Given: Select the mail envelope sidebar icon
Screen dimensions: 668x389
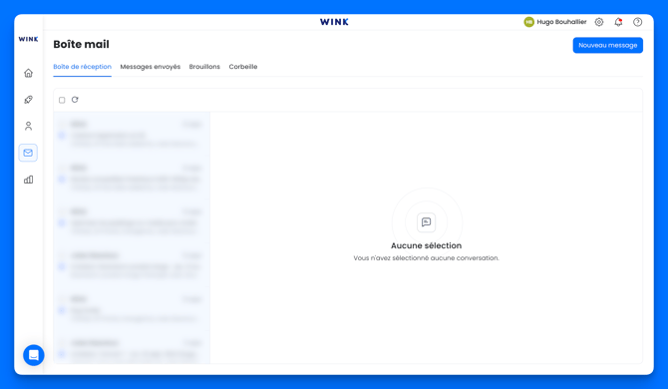Looking at the screenshot, I should [x=28, y=153].
